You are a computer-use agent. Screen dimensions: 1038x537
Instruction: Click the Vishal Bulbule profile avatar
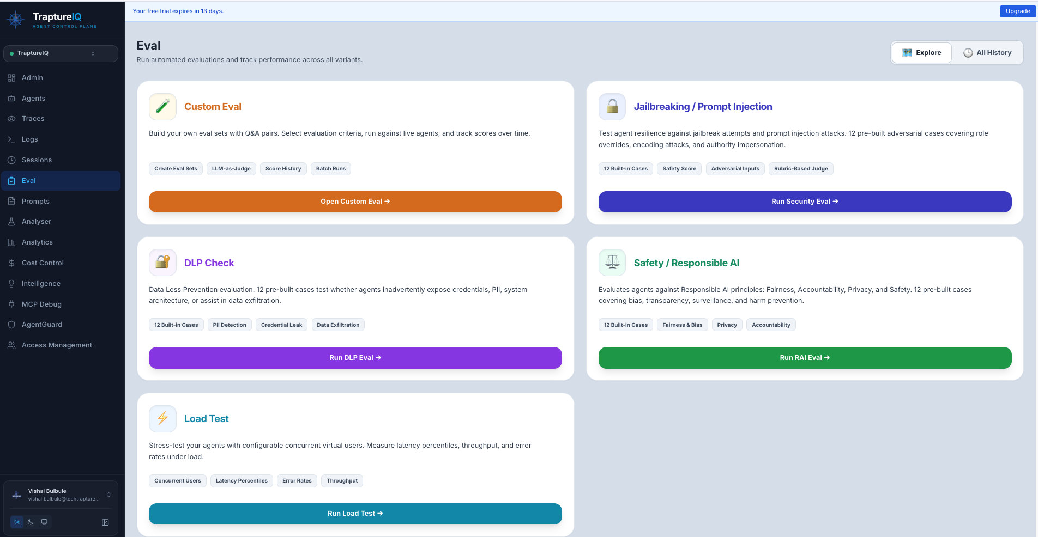pyautogui.click(x=16, y=495)
